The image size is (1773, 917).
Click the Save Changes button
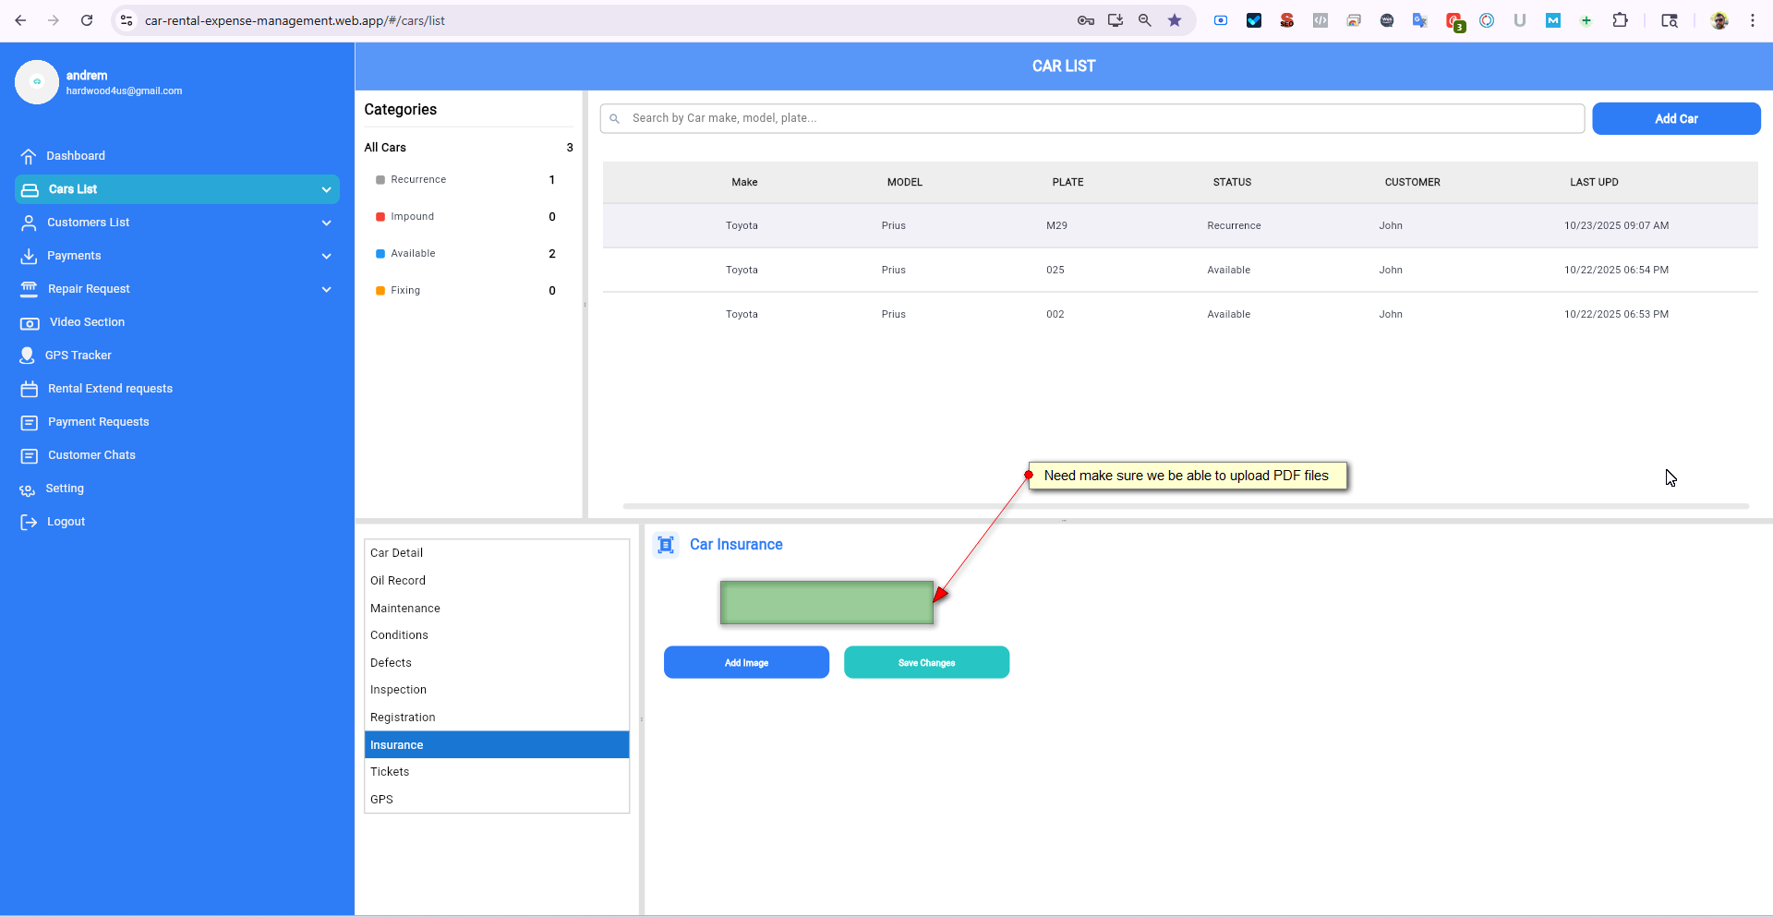pyautogui.click(x=926, y=662)
